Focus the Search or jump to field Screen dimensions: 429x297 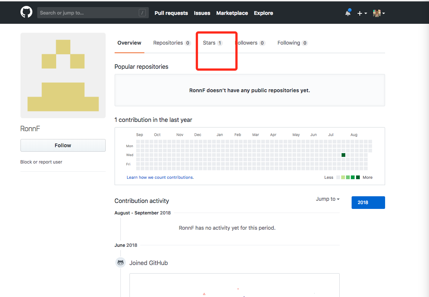[x=87, y=13]
